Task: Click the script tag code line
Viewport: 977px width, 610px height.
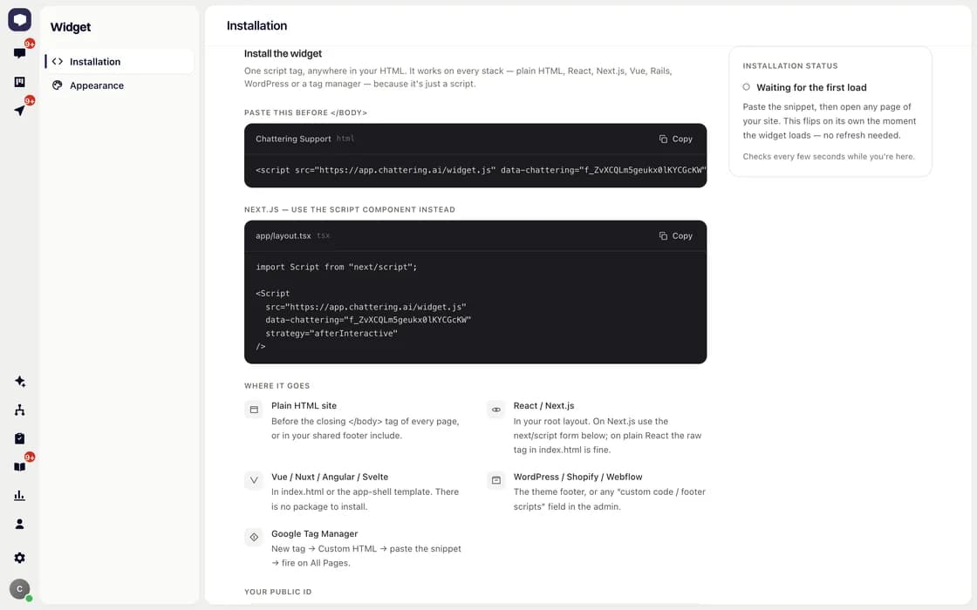Action: coord(481,170)
